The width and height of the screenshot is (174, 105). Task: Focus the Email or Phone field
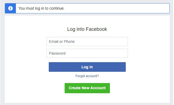87,42
